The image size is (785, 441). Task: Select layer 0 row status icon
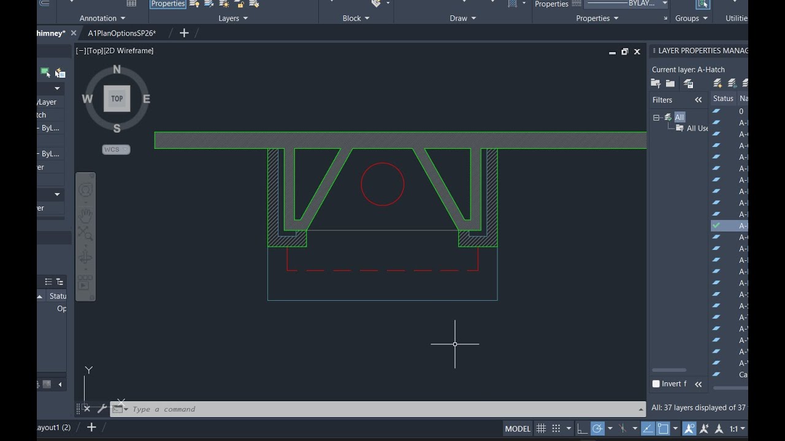(716, 111)
